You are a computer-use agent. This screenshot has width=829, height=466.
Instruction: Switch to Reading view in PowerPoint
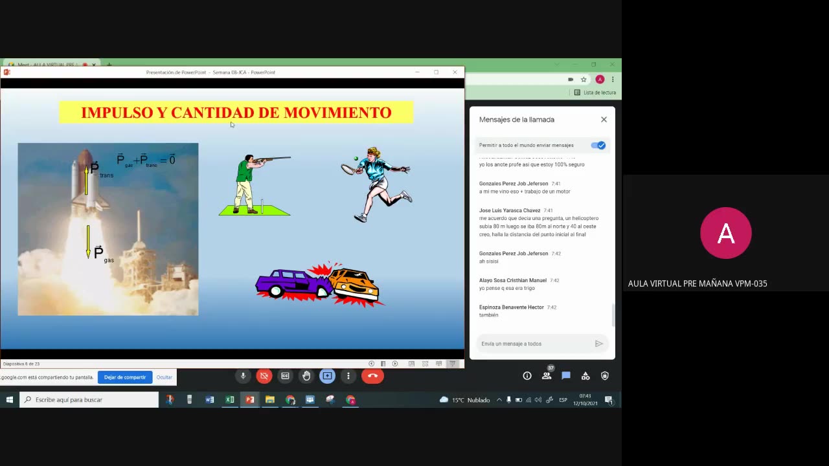coord(439,364)
